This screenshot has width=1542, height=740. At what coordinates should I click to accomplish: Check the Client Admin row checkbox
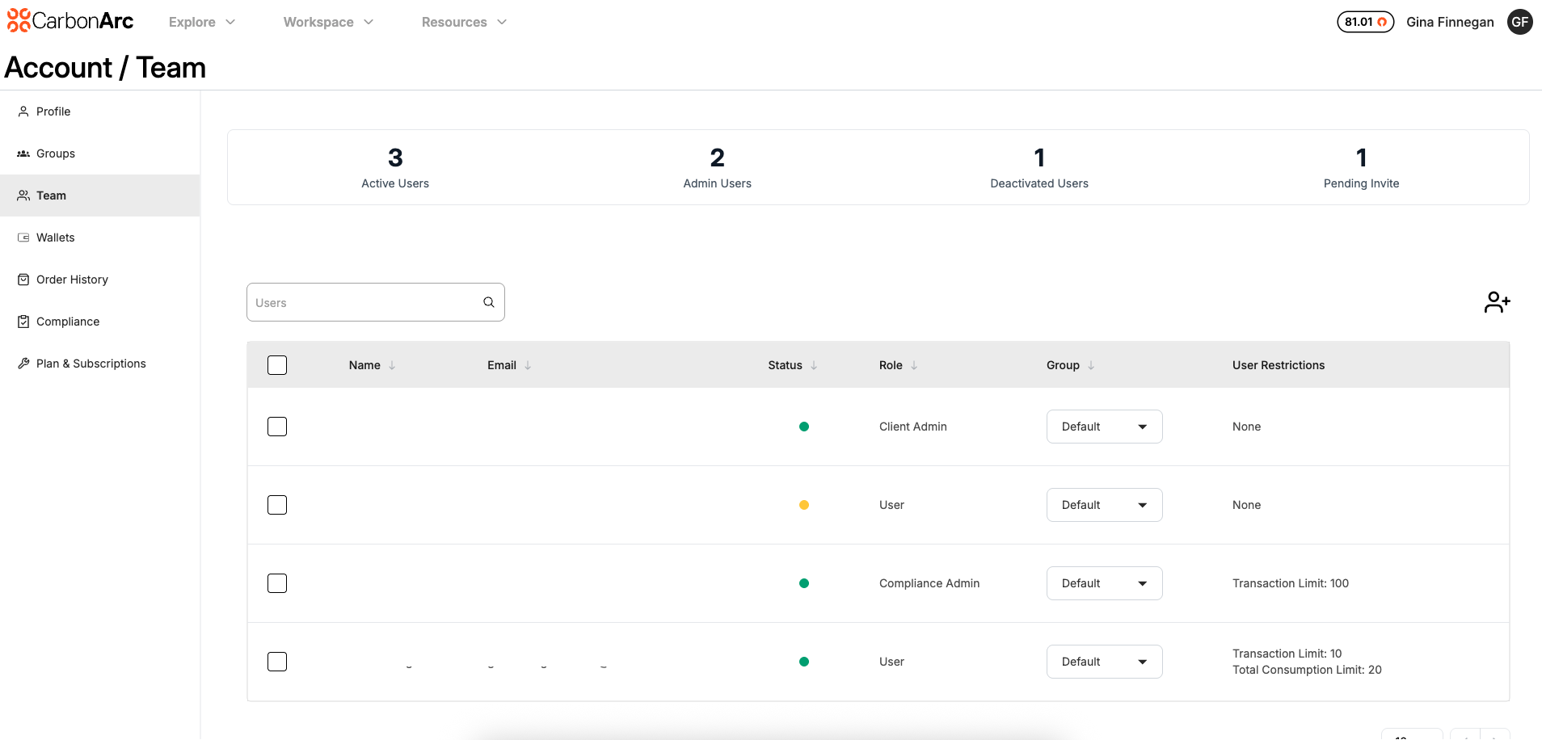[276, 426]
